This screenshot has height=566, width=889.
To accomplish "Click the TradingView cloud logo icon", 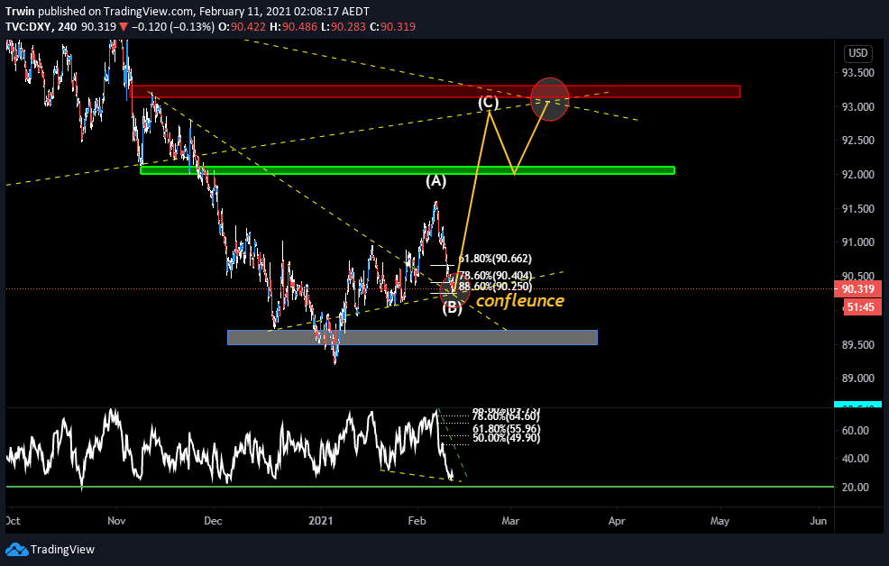I will [16, 549].
